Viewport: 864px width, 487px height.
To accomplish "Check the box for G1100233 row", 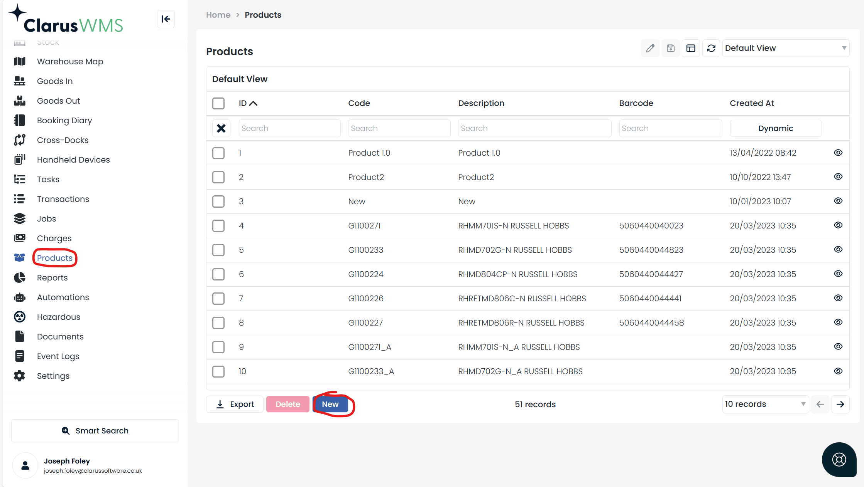I will (x=218, y=250).
